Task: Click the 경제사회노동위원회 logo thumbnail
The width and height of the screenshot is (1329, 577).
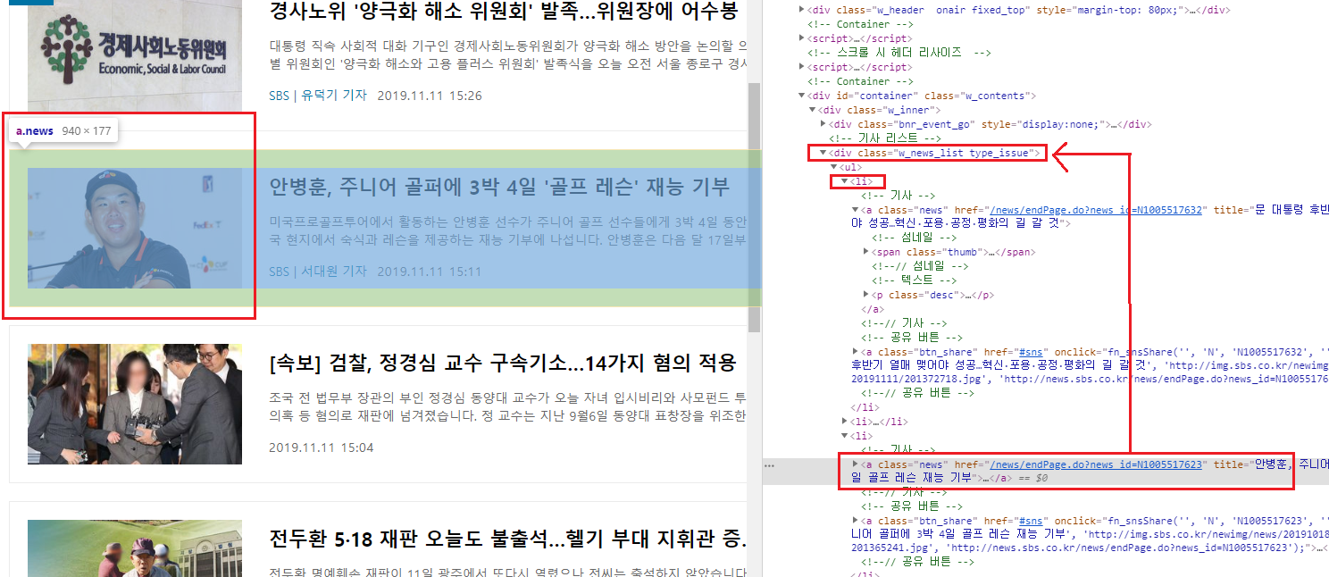Action: pos(135,55)
